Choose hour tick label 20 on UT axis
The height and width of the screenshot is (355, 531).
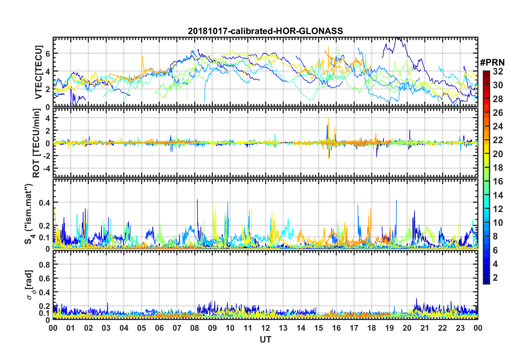407,328
